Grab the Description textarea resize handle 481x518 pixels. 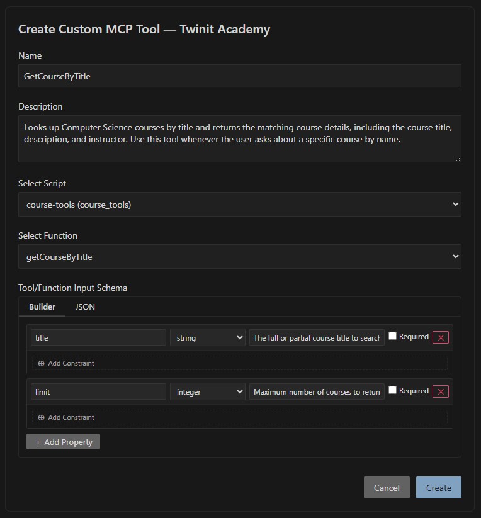pos(458,159)
